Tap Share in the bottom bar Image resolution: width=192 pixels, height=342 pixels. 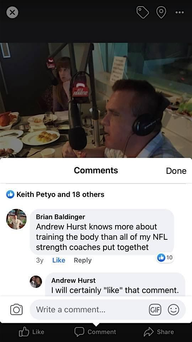click(x=159, y=332)
